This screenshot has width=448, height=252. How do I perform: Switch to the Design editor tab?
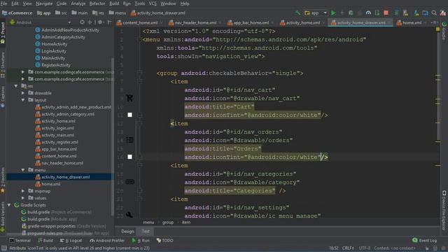pos(127,232)
